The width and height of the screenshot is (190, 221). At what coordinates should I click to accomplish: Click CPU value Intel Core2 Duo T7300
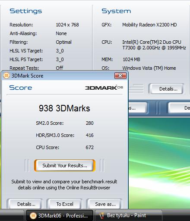point(154,45)
